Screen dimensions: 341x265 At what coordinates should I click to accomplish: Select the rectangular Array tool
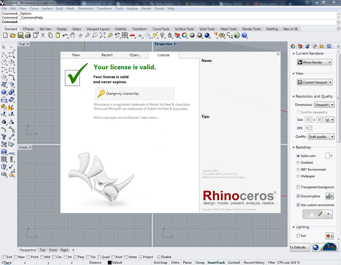[4, 159]
